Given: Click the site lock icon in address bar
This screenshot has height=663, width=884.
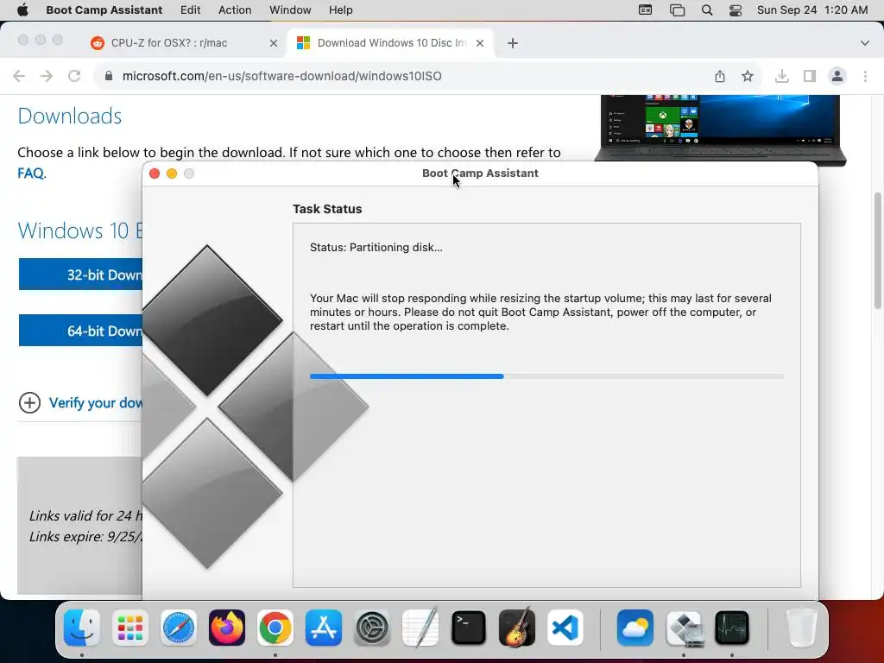Looking at the screenshot, I should (109, 76).
